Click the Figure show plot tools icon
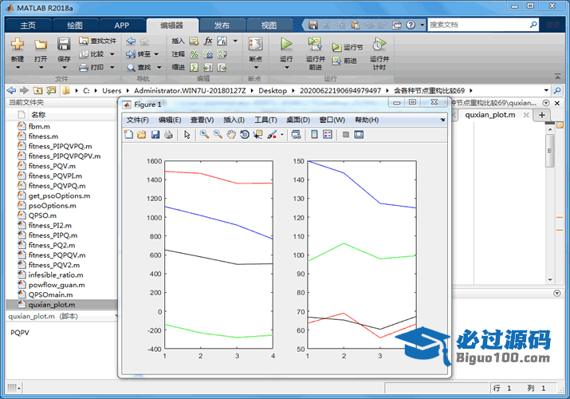The height and width of the screenshot is (399, 570). tap(359, 135)
